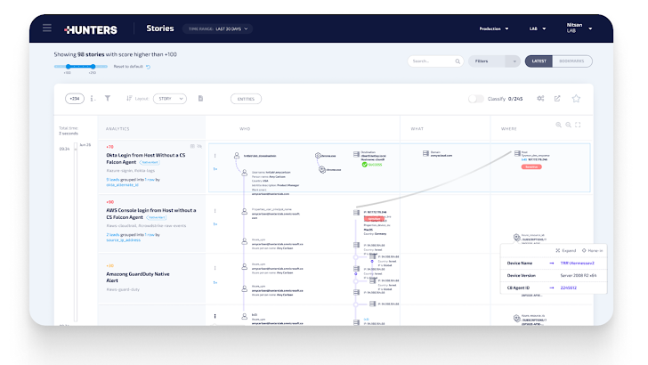Open the Filters dropdown

click(x=494, y=61)
